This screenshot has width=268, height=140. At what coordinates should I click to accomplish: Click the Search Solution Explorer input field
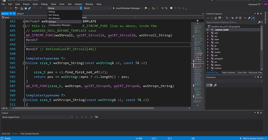(232, 22)
